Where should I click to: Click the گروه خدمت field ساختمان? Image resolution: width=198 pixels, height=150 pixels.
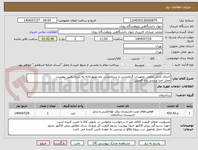tap(99, 95)
